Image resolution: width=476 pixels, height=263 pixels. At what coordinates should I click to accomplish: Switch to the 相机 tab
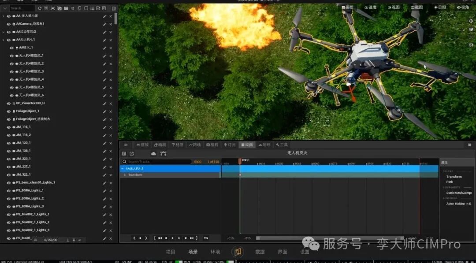coord(212,145)
